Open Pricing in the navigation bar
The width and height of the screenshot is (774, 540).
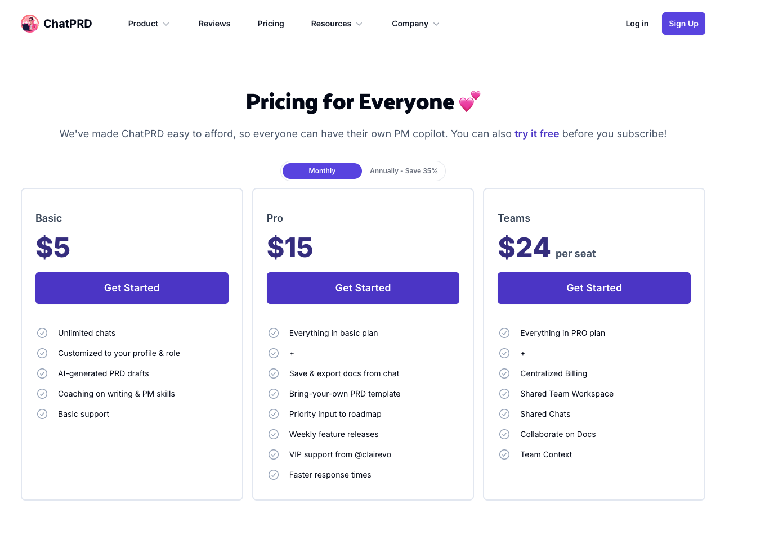[x=271, y=24]
